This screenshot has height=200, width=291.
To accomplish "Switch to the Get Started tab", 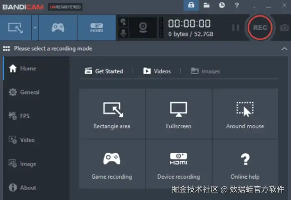I will 104,71.
